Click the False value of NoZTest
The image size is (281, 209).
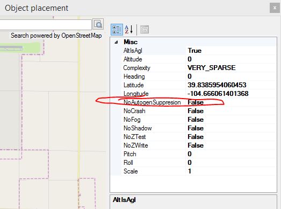(x=196, y=137)
